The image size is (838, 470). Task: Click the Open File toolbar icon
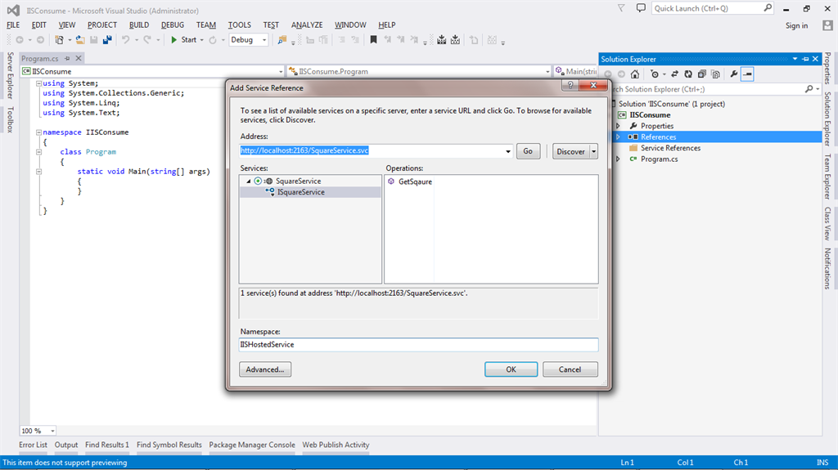[80, 40]
